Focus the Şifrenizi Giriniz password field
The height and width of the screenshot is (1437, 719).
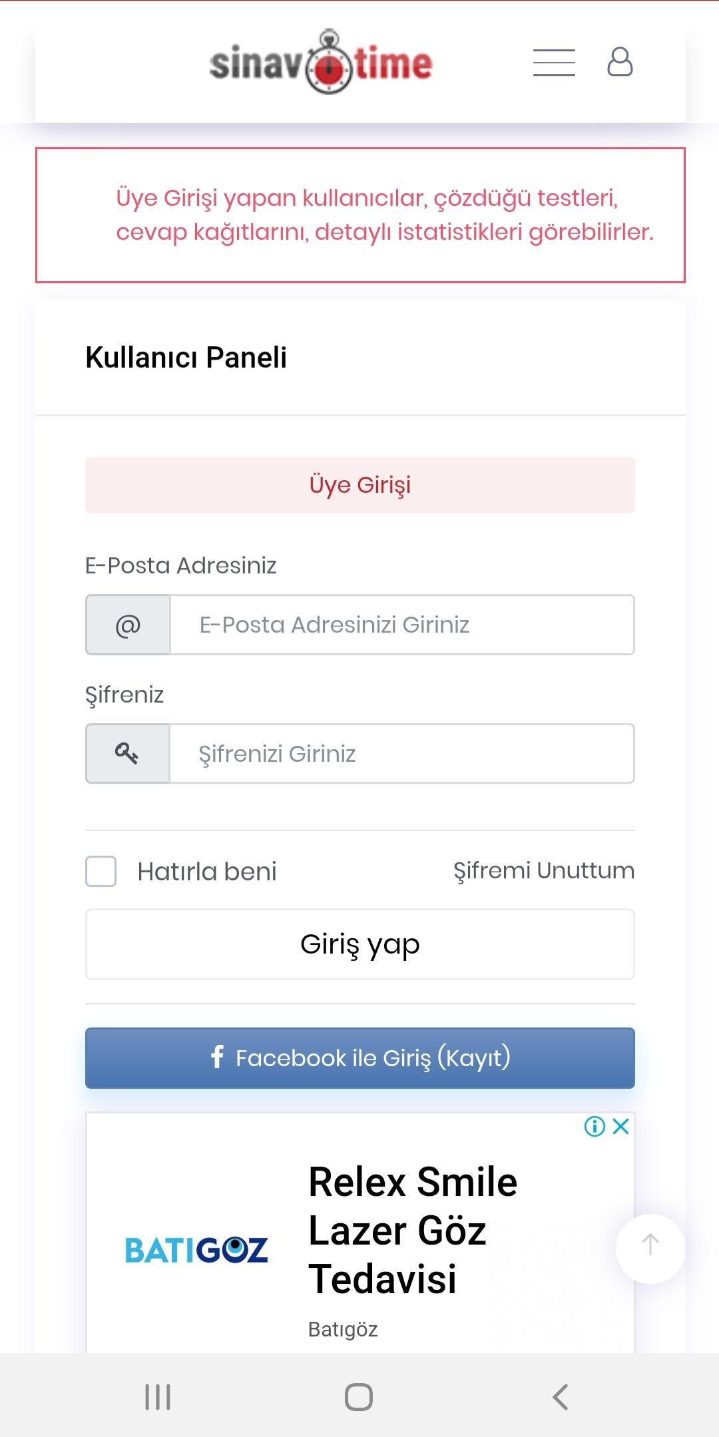coord(402,754)
